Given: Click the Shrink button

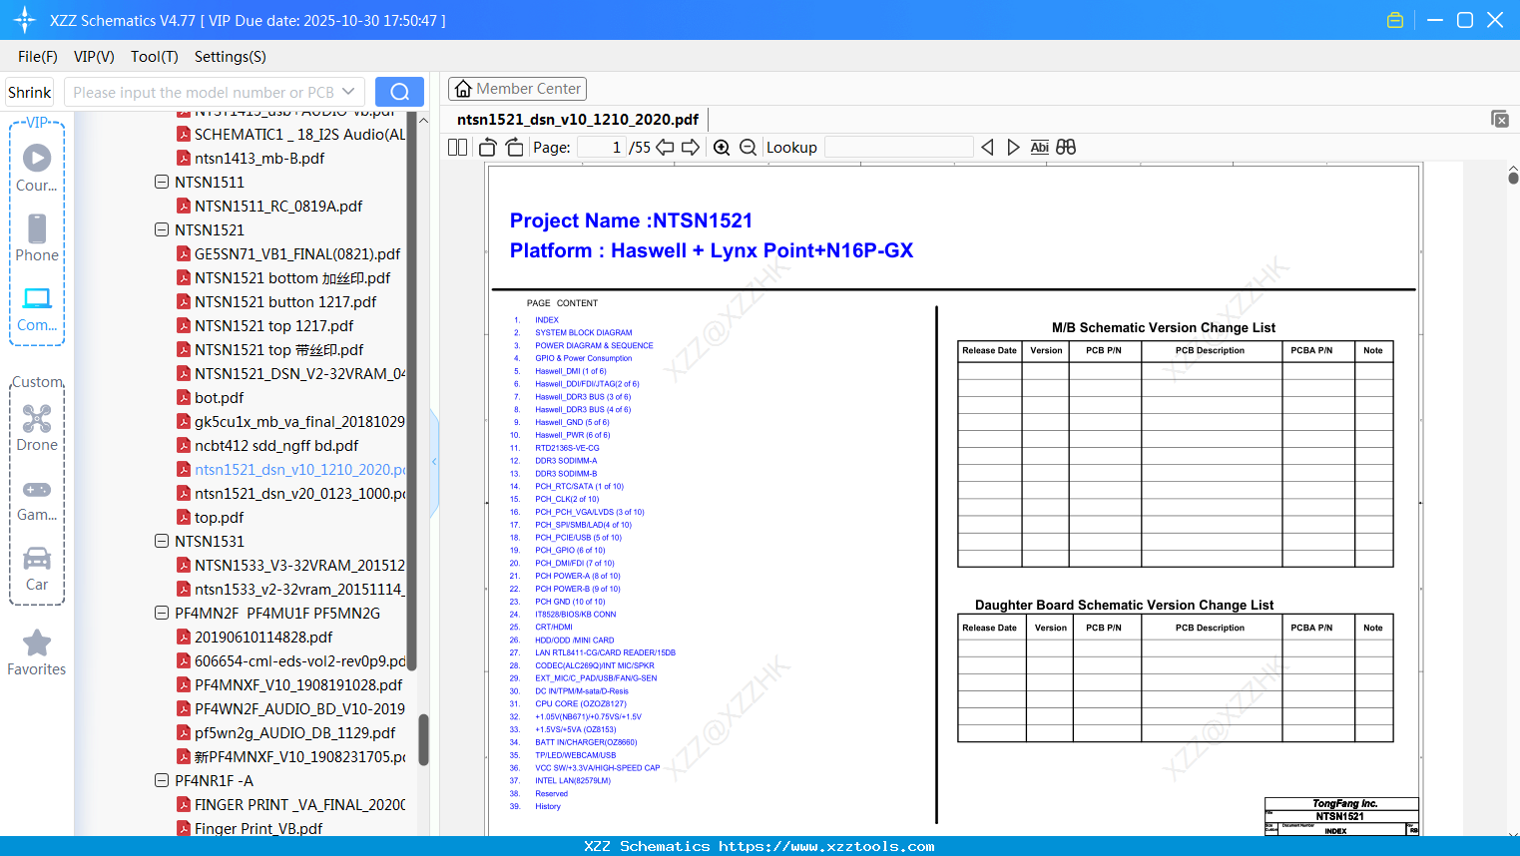Looking at the screenshot, I should click(x=29, y=91).
